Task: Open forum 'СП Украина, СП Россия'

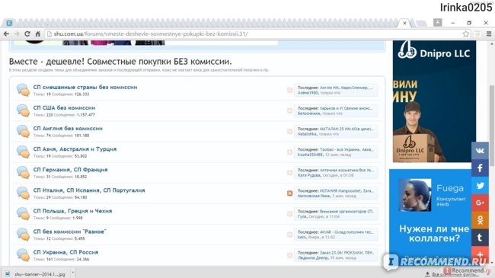Action: point(65,252)
